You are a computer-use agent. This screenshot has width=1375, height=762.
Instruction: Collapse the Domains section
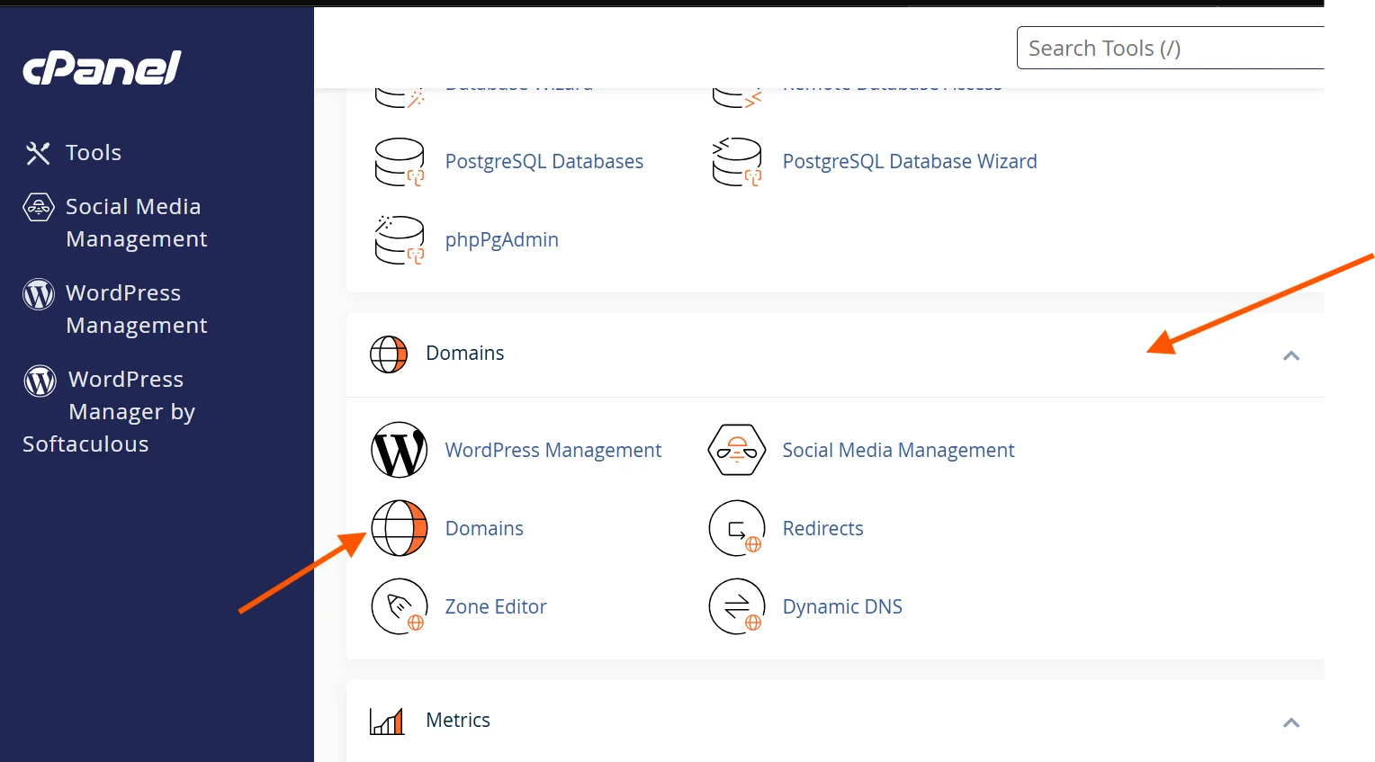tap(1291, 355)
